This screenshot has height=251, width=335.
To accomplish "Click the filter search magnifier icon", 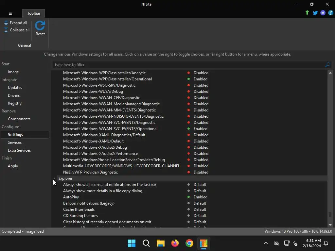I will (x=327, y=65).
